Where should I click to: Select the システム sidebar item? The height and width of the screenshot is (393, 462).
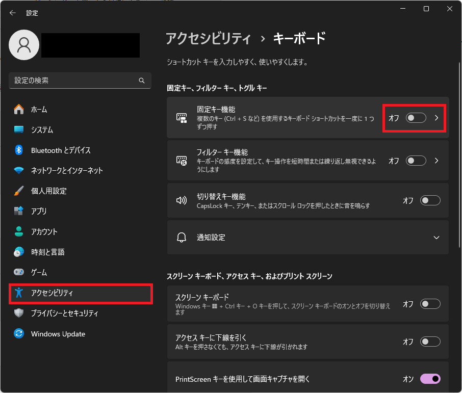coord(42,130)
